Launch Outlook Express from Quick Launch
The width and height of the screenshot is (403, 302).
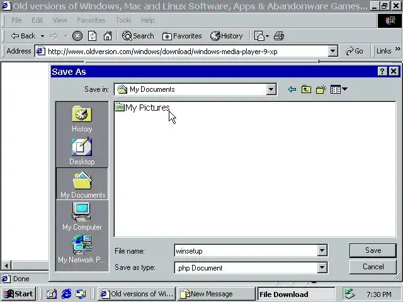81,294
